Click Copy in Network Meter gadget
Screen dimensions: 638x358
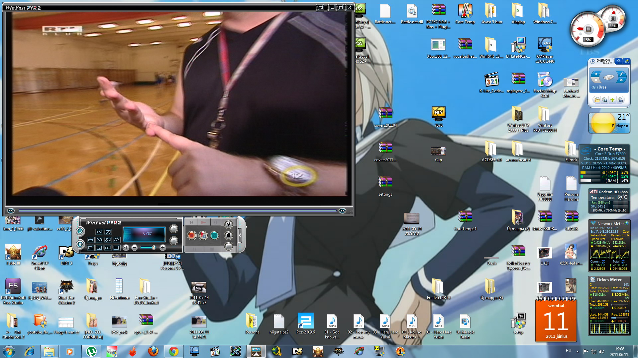(626, 232)
